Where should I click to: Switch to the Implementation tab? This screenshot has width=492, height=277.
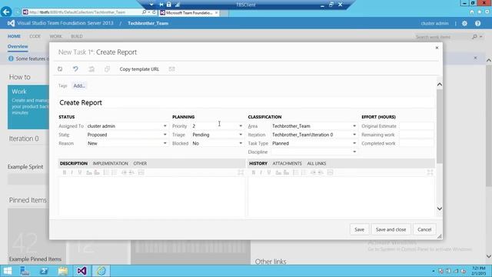(111, 163)
